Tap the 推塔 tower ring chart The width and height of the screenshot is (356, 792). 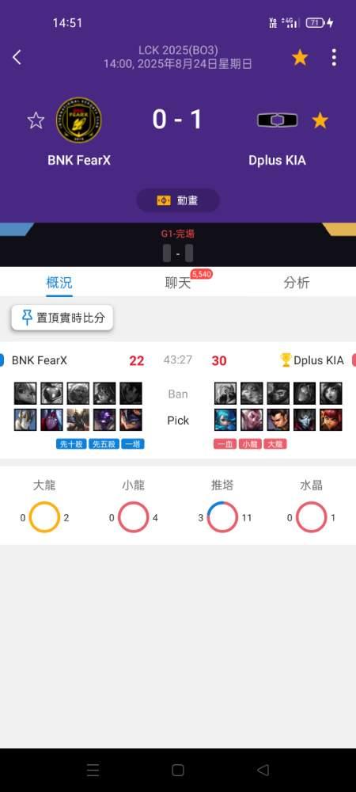222,517
